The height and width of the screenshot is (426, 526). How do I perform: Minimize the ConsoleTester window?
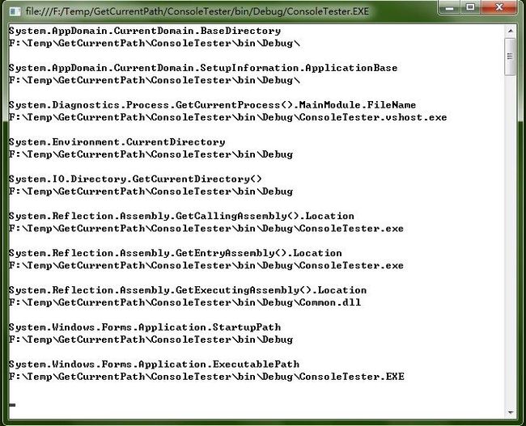tap(450, 7)
